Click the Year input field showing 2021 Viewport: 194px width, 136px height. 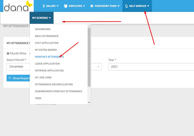[x=151, y=67]
